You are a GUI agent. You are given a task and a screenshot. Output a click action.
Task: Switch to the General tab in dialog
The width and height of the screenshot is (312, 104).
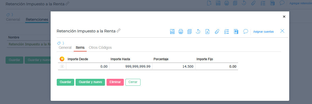[x=65, y=47]
